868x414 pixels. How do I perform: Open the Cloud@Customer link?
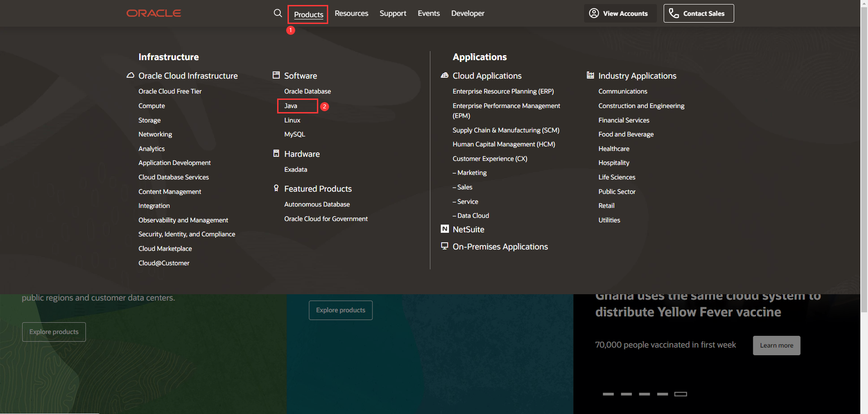164,263
